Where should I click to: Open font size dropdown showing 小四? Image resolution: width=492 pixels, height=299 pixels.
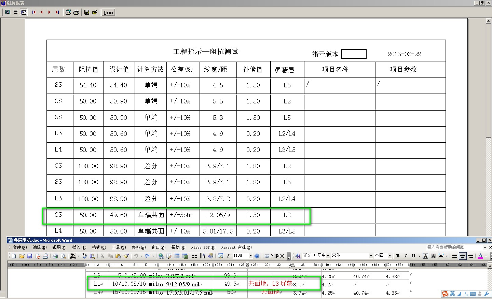pyautogui.click(x=389, y=256)
